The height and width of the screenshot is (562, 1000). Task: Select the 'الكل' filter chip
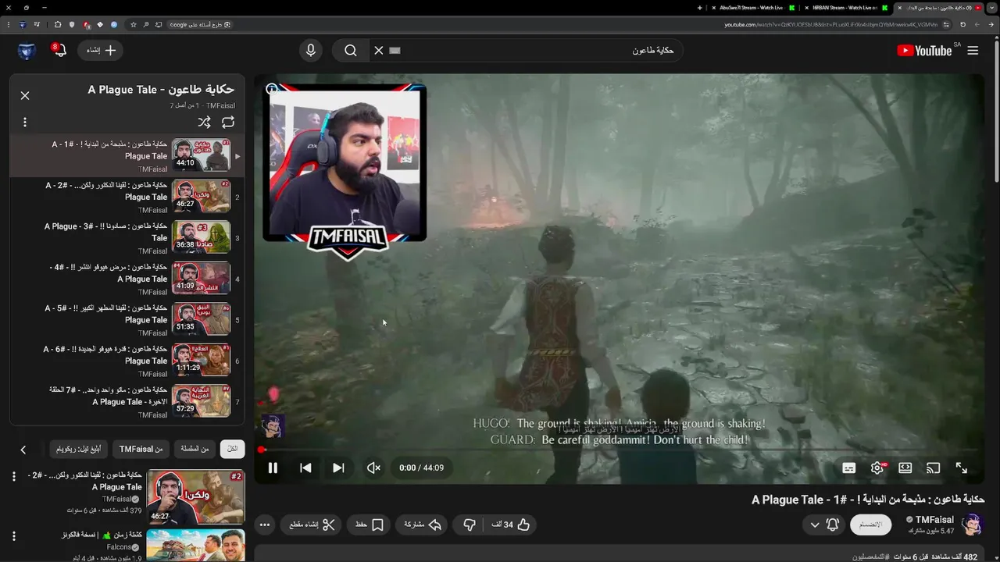[x=232, y=449]
